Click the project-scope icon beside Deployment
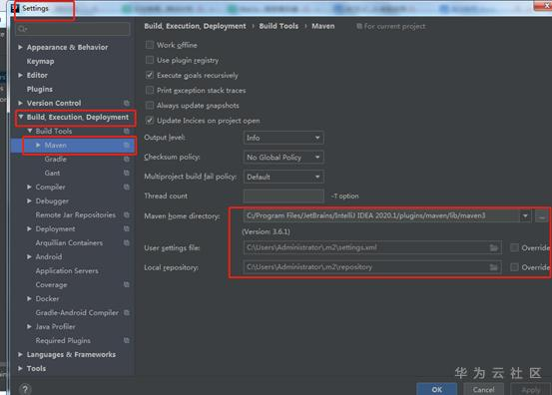This screenshot has height=395, width=552. 127,228
